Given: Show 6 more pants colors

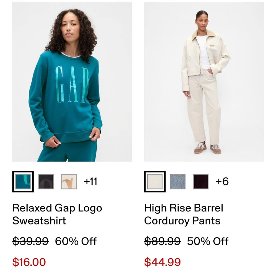Looking at the screenshot, I should coord(222,181).
